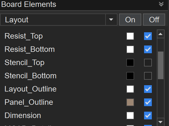Uncheck the Resist_Bottom visibility checkbox

point(148,49)
